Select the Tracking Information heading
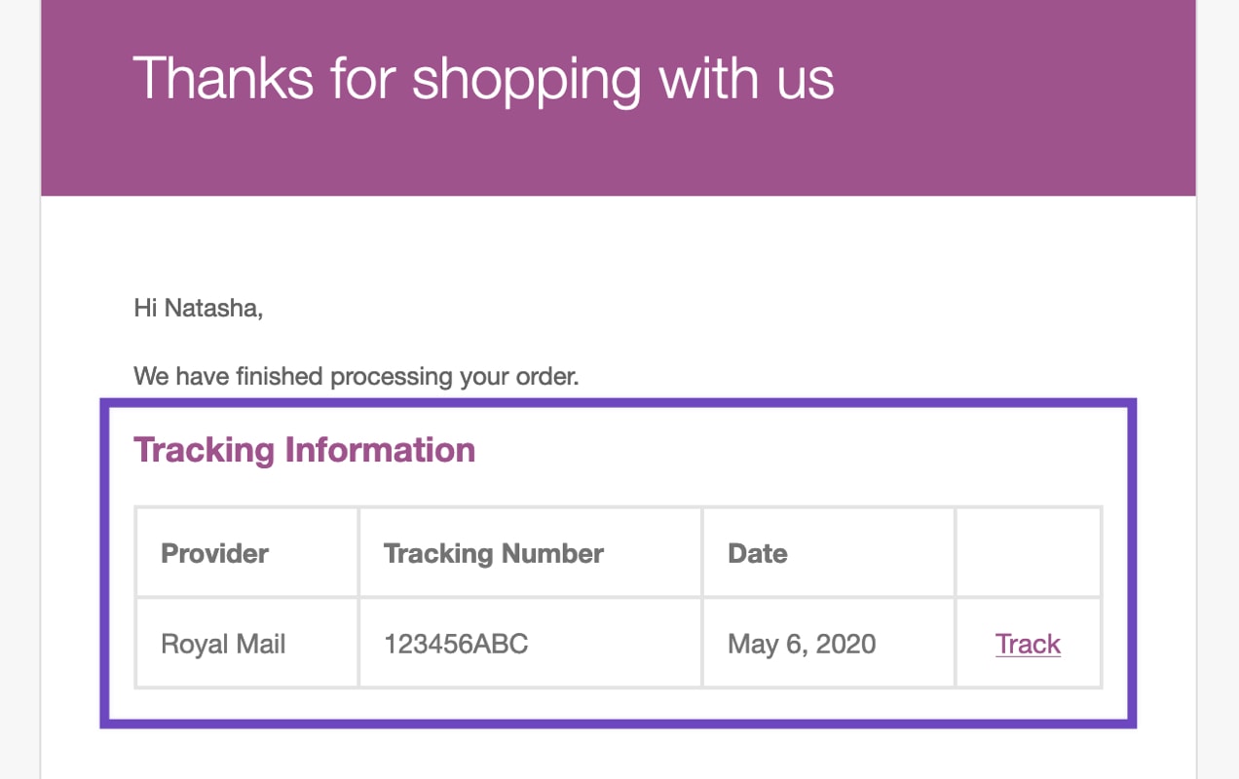Image resolution: width=1239 pixels, height=779 pixels. click(304, 450)
